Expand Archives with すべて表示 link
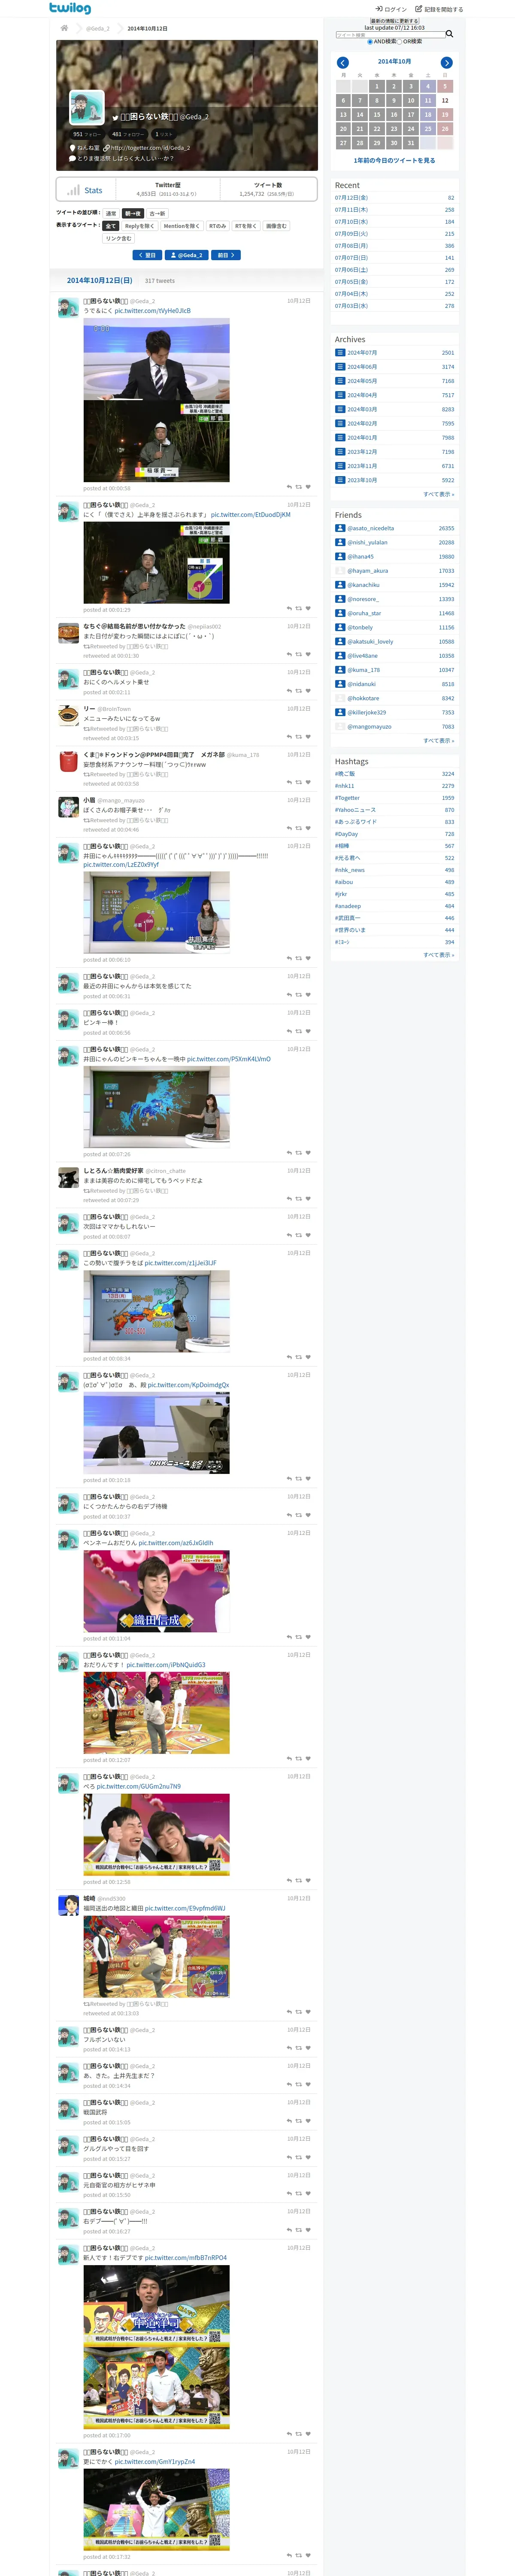515x2576 pixels. [438, 494]
